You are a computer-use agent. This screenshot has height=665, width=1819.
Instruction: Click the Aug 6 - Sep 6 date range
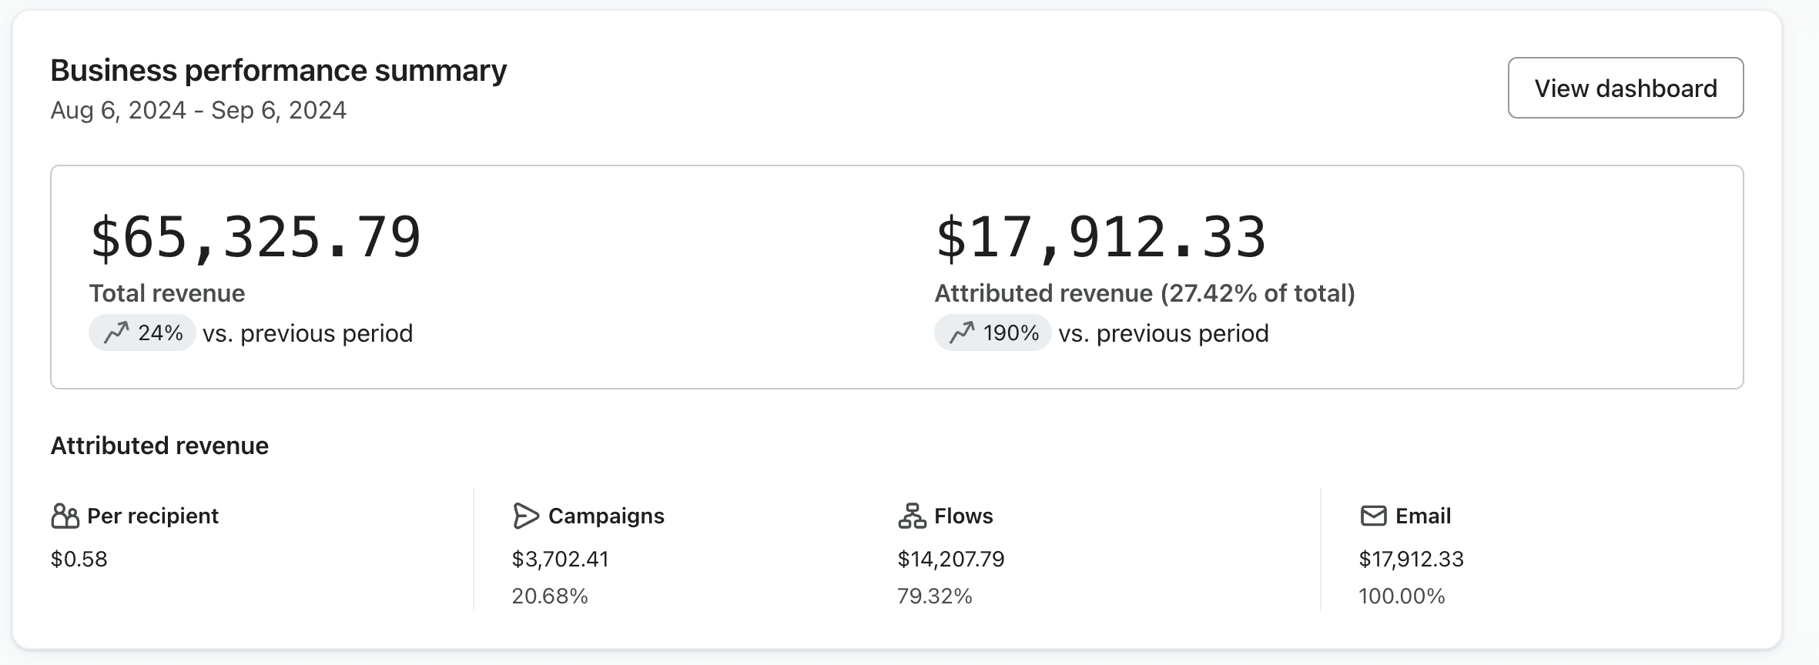[x=199, y=110]
